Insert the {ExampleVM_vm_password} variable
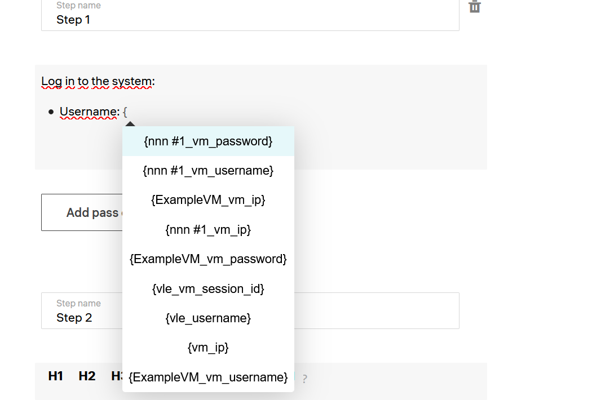This screenshot has height=400, width=601. coord(208,259)
